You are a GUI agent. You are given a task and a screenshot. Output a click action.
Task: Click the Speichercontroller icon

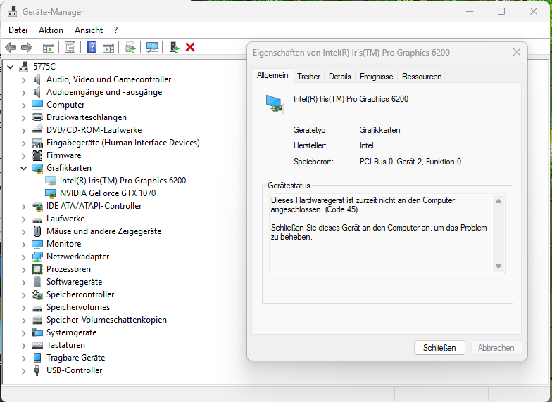37,294
